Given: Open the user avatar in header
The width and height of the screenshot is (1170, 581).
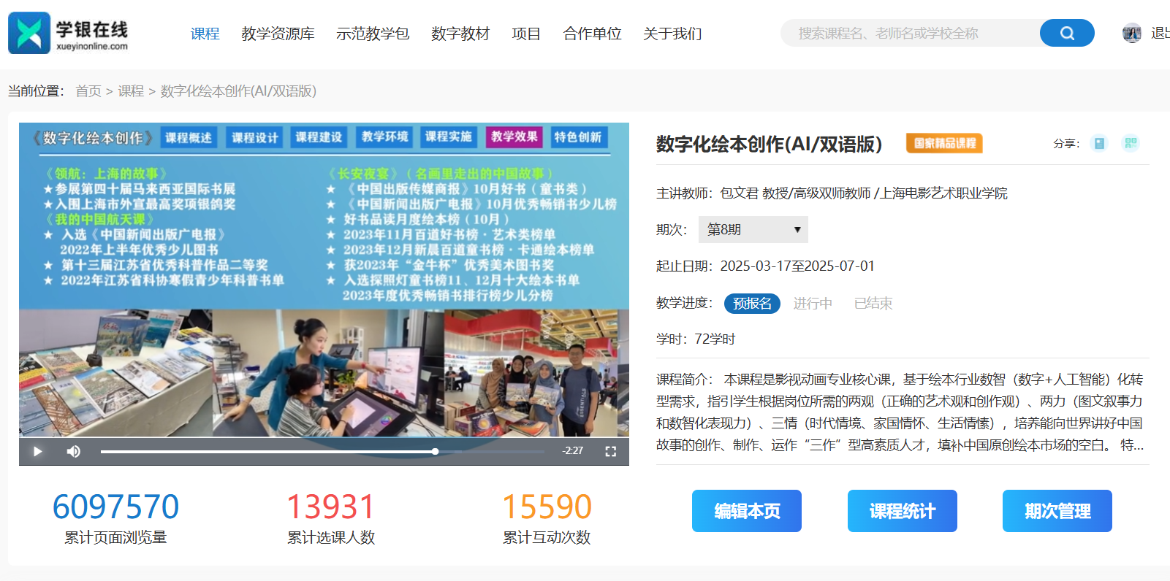Looking at the screenshot, I should click(x=1132, y=33).
